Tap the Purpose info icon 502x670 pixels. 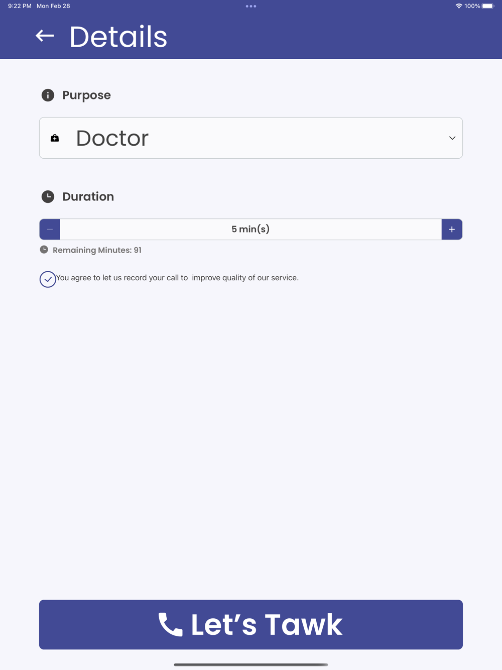point(48,95)
